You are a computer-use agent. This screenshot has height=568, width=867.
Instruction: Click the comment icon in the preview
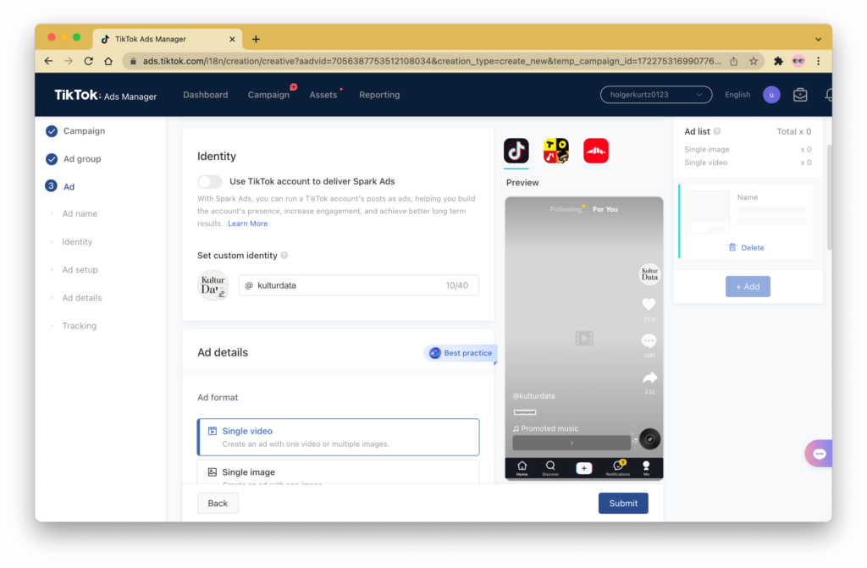[x=649, y=340]
